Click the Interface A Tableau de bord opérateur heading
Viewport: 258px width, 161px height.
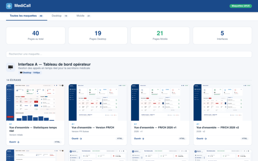pos(54,64)
